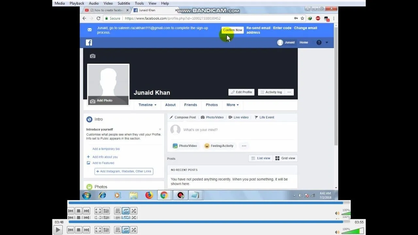Toggle the playlist in VLC's lowest control row

click(x=118, y=230)
